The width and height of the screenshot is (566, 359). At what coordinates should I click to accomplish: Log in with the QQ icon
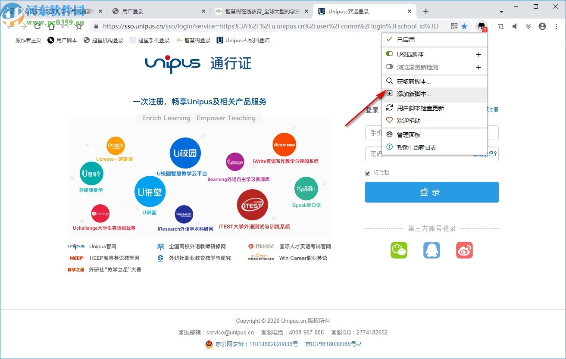[432, 250]
